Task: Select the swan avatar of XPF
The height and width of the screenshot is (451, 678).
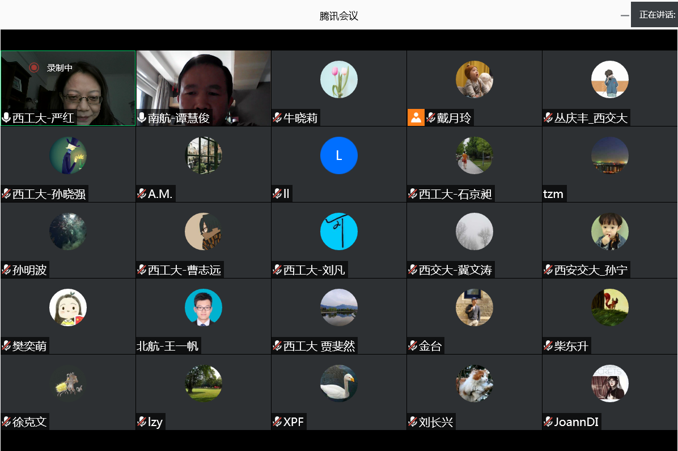Action: [338, 383]
